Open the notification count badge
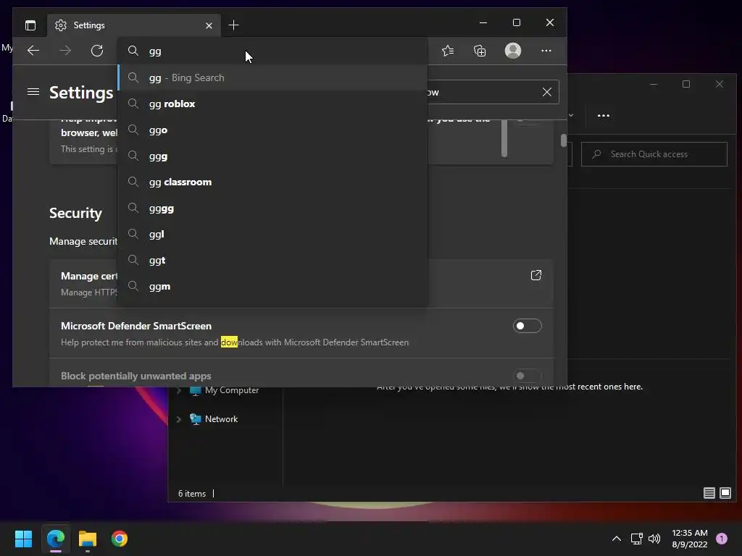 tap(722, 539)
